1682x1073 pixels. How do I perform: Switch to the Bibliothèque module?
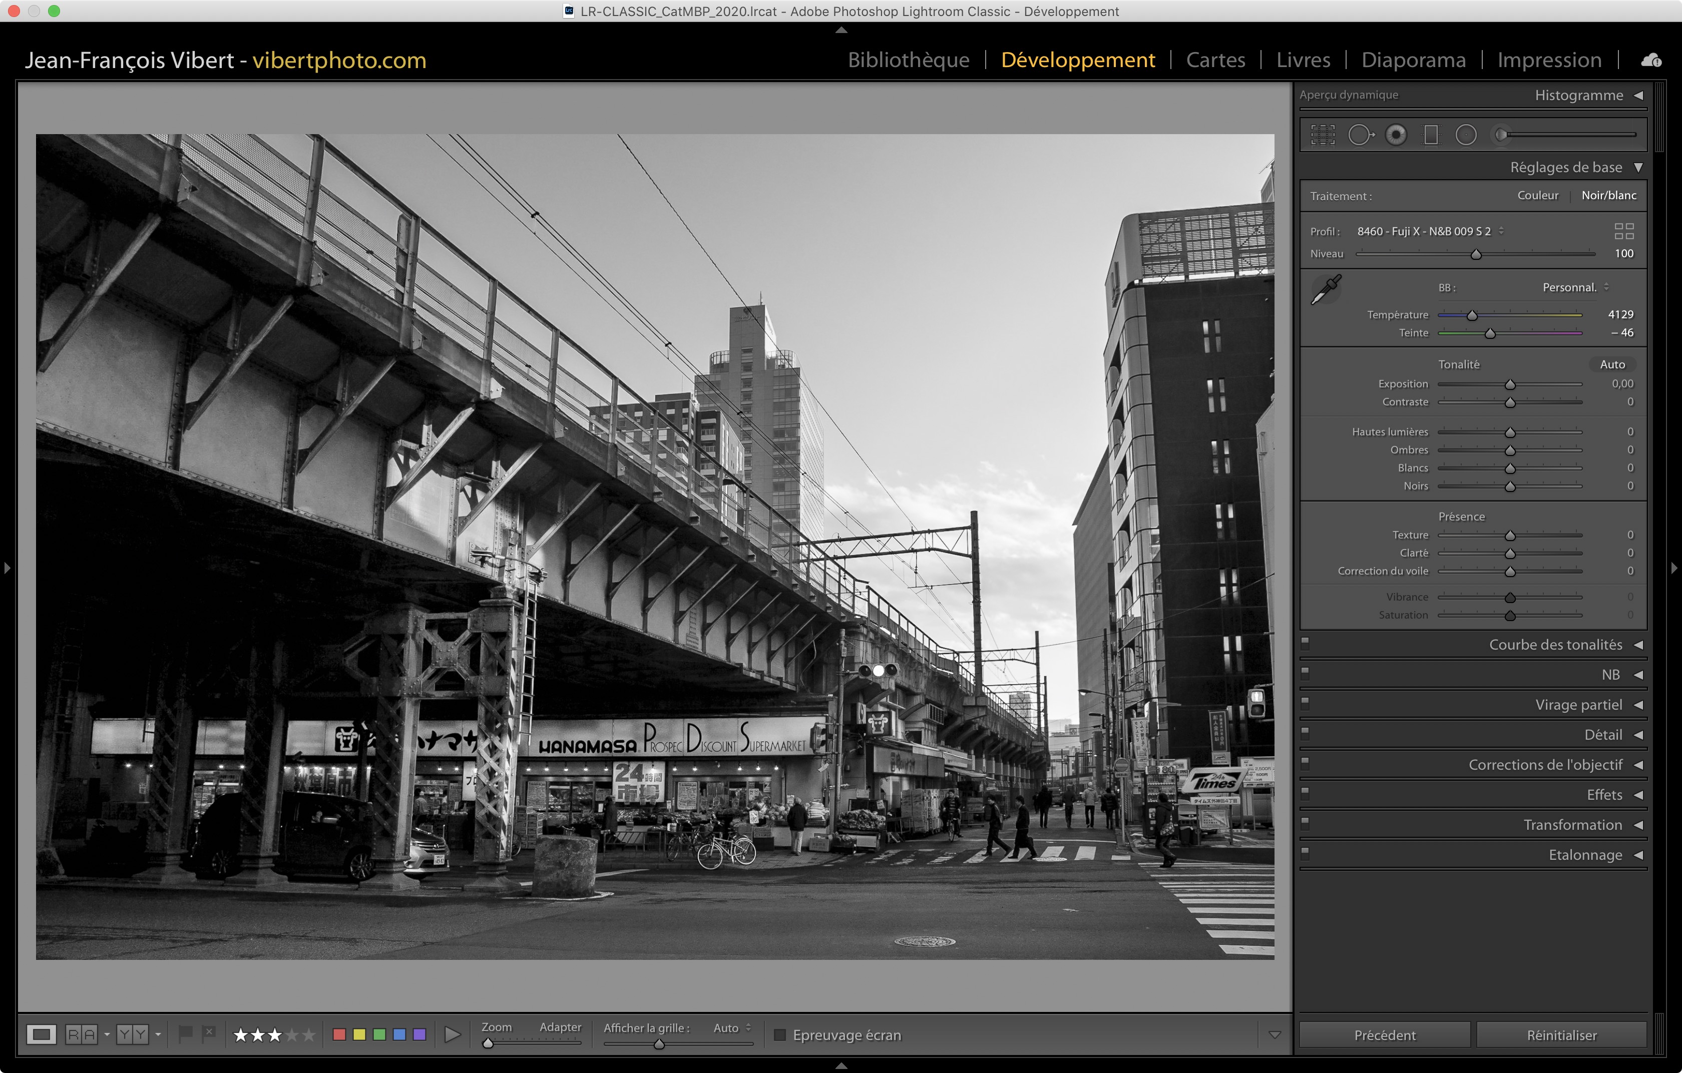click(908, 60)
